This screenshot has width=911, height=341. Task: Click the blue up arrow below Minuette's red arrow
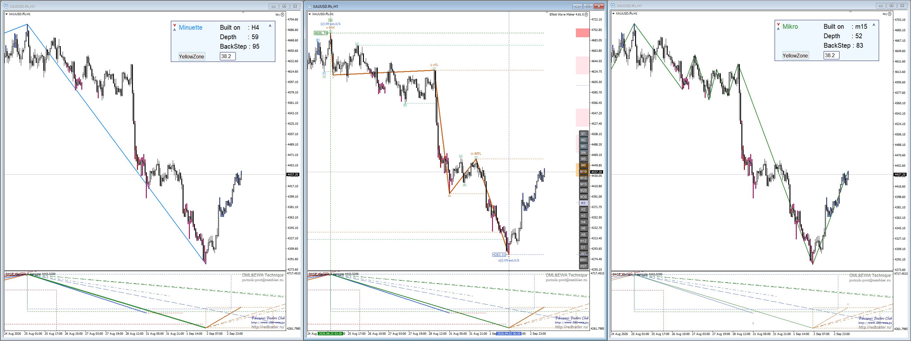point(175,30)
